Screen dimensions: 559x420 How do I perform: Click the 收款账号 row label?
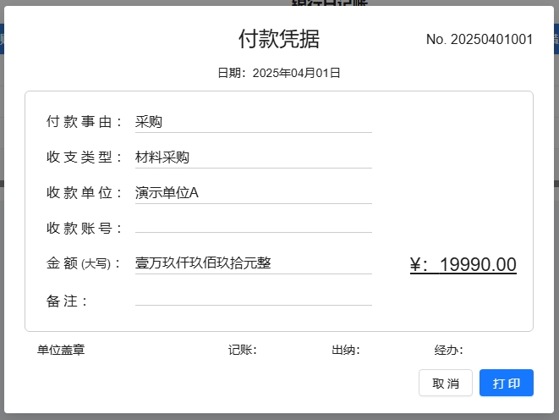click(85, 228)
